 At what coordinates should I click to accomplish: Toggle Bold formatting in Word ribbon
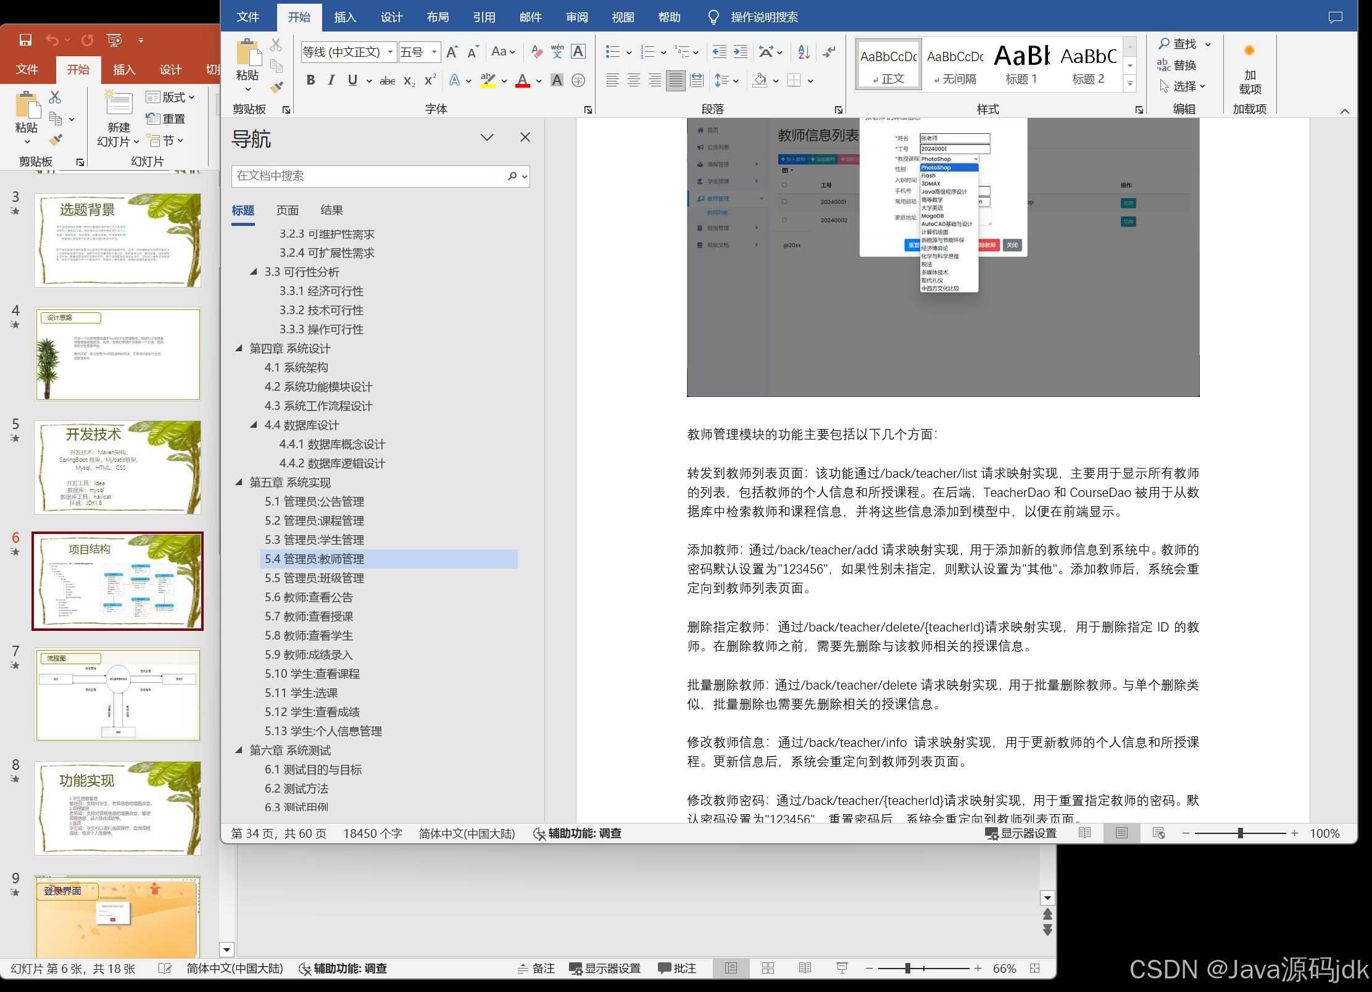310,80
